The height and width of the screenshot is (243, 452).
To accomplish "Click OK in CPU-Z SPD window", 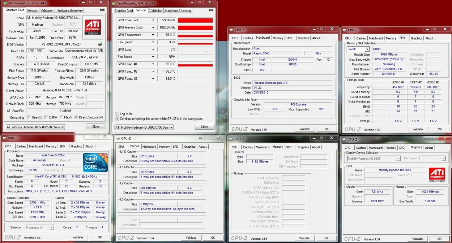I will click(440, 129).
